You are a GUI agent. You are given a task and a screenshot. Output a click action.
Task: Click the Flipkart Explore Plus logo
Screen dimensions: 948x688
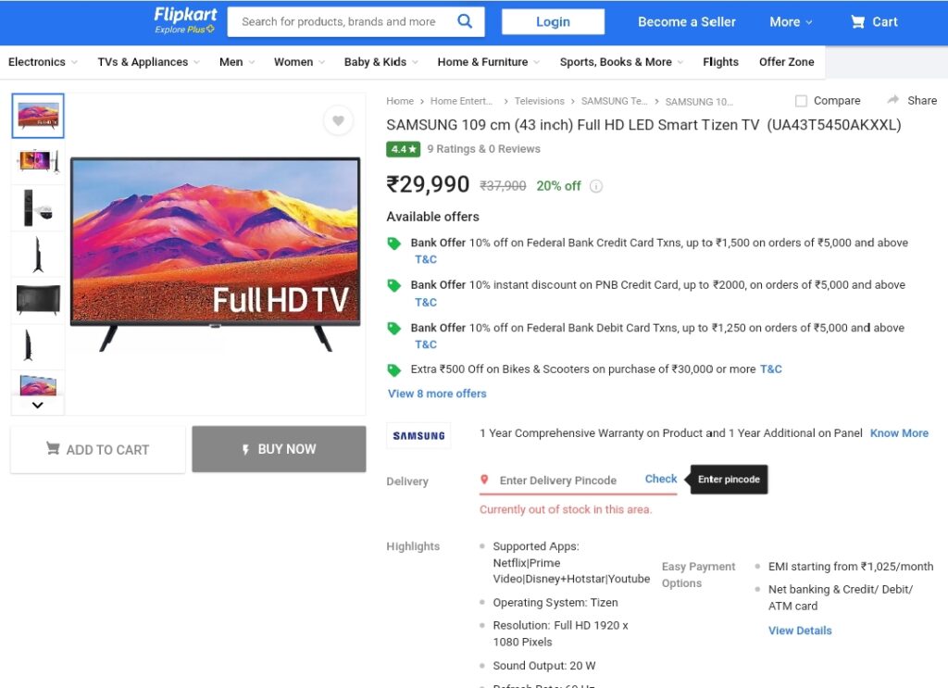[x=184, y=21]
